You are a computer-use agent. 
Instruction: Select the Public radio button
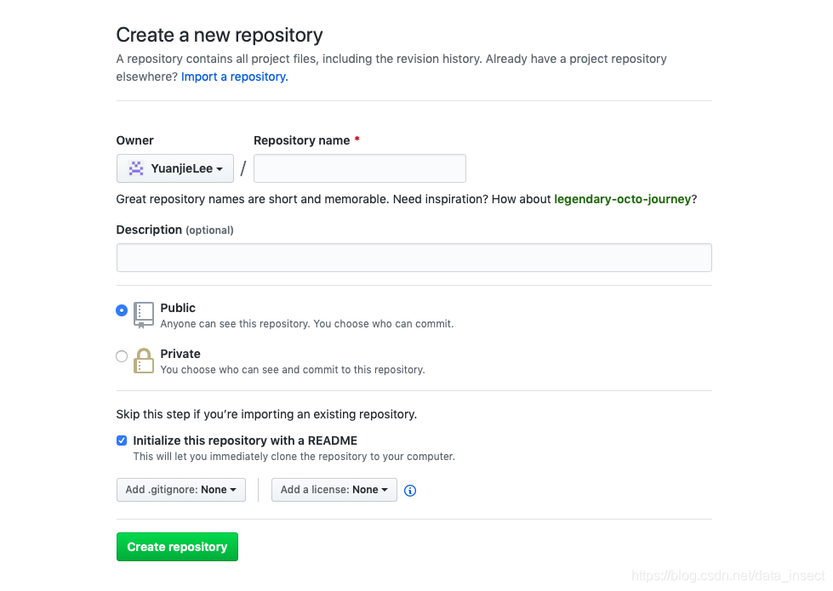pos(122,310)
